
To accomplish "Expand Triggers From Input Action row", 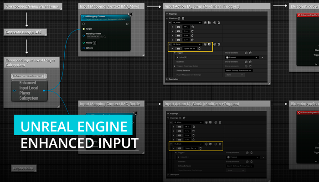I will 175,66.
